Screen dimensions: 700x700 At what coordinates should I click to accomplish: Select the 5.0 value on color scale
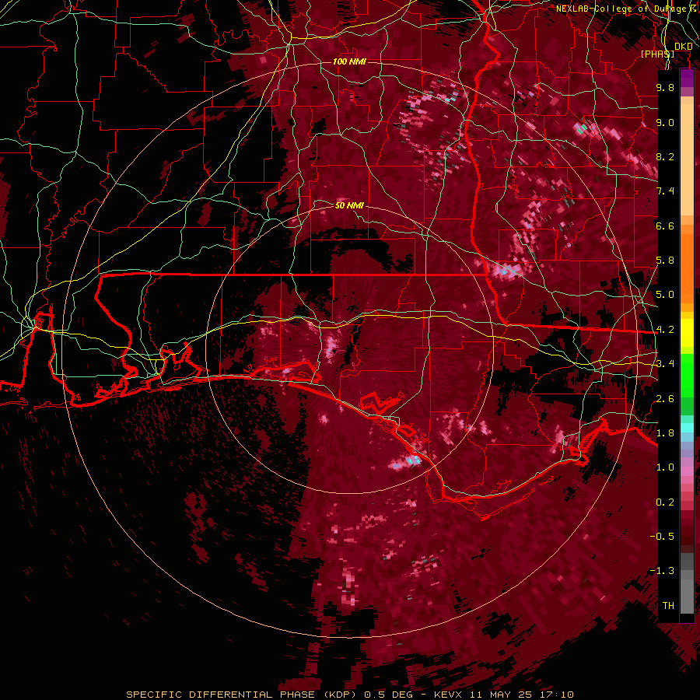coord(665,295)
